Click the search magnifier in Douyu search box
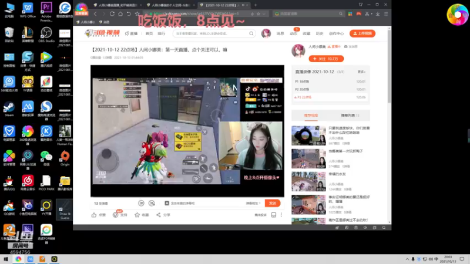The image size is (470, 264). [x=251, y=33]
